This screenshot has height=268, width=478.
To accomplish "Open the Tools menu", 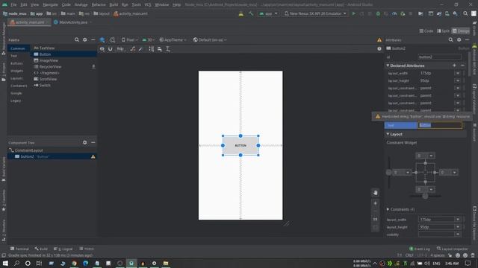I will (136, 4).
